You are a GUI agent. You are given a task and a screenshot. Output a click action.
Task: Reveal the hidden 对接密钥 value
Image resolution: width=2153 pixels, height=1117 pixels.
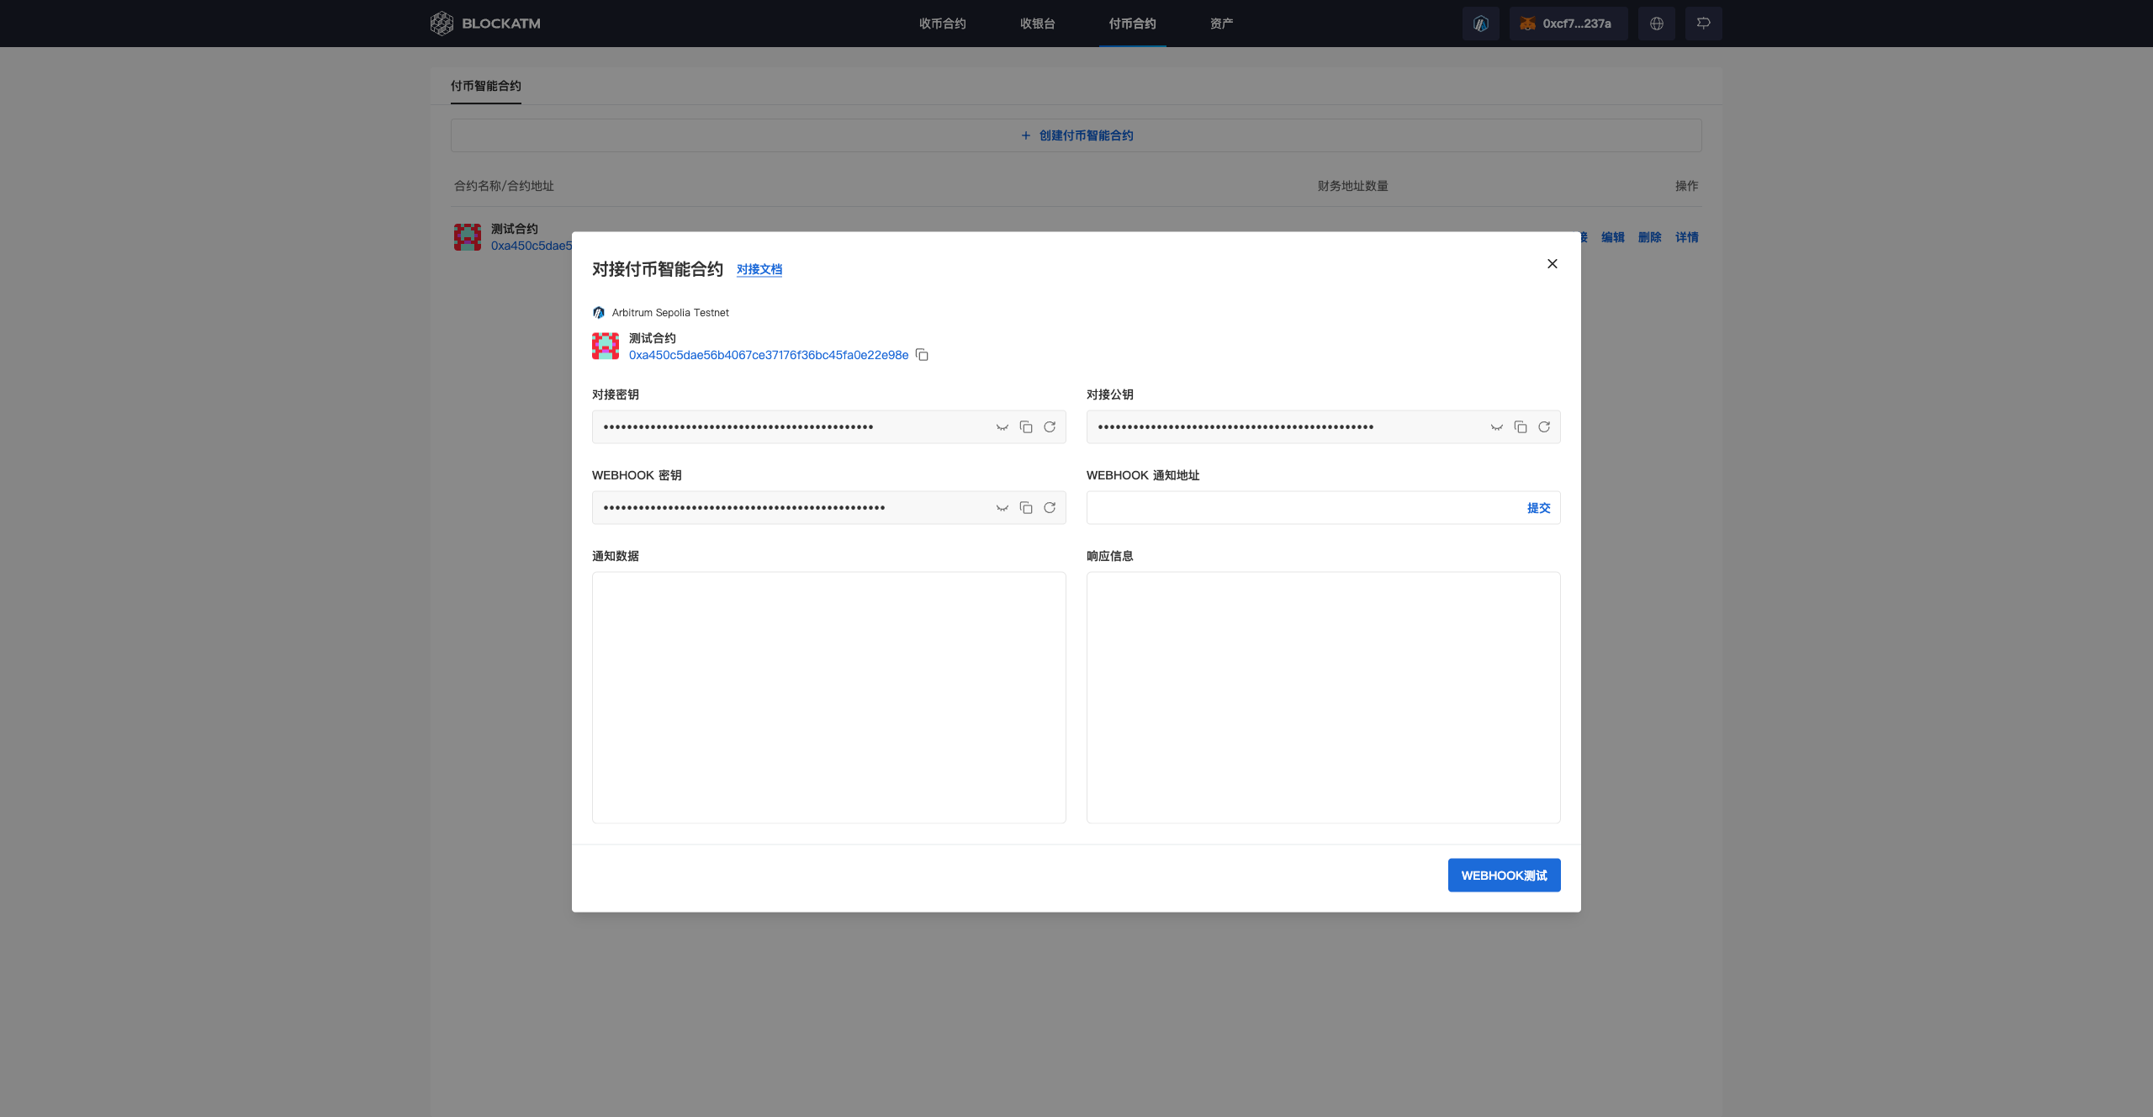[1002, 427]
